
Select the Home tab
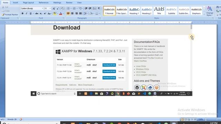[6, 2]
